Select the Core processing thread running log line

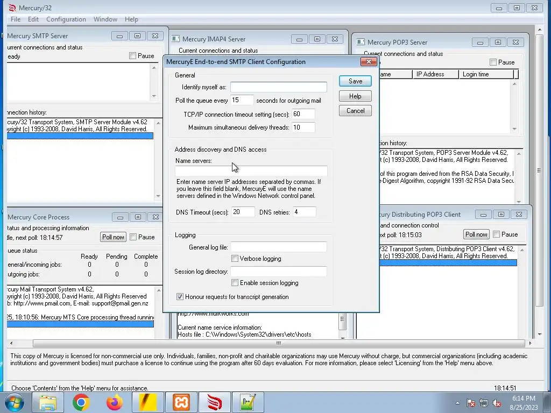pyautogui.click(x=80, y=317)
